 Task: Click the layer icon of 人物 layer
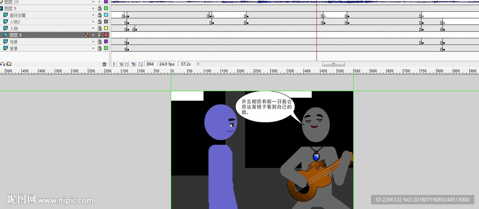tap(5, 28)
